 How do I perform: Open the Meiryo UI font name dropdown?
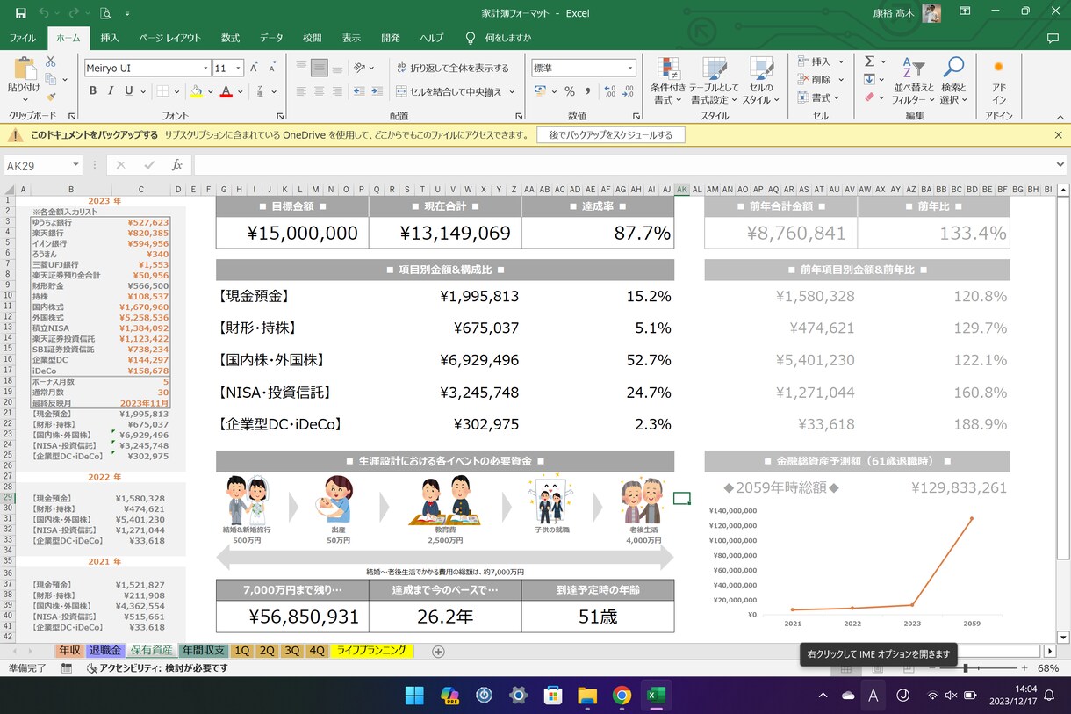(205, 68)
